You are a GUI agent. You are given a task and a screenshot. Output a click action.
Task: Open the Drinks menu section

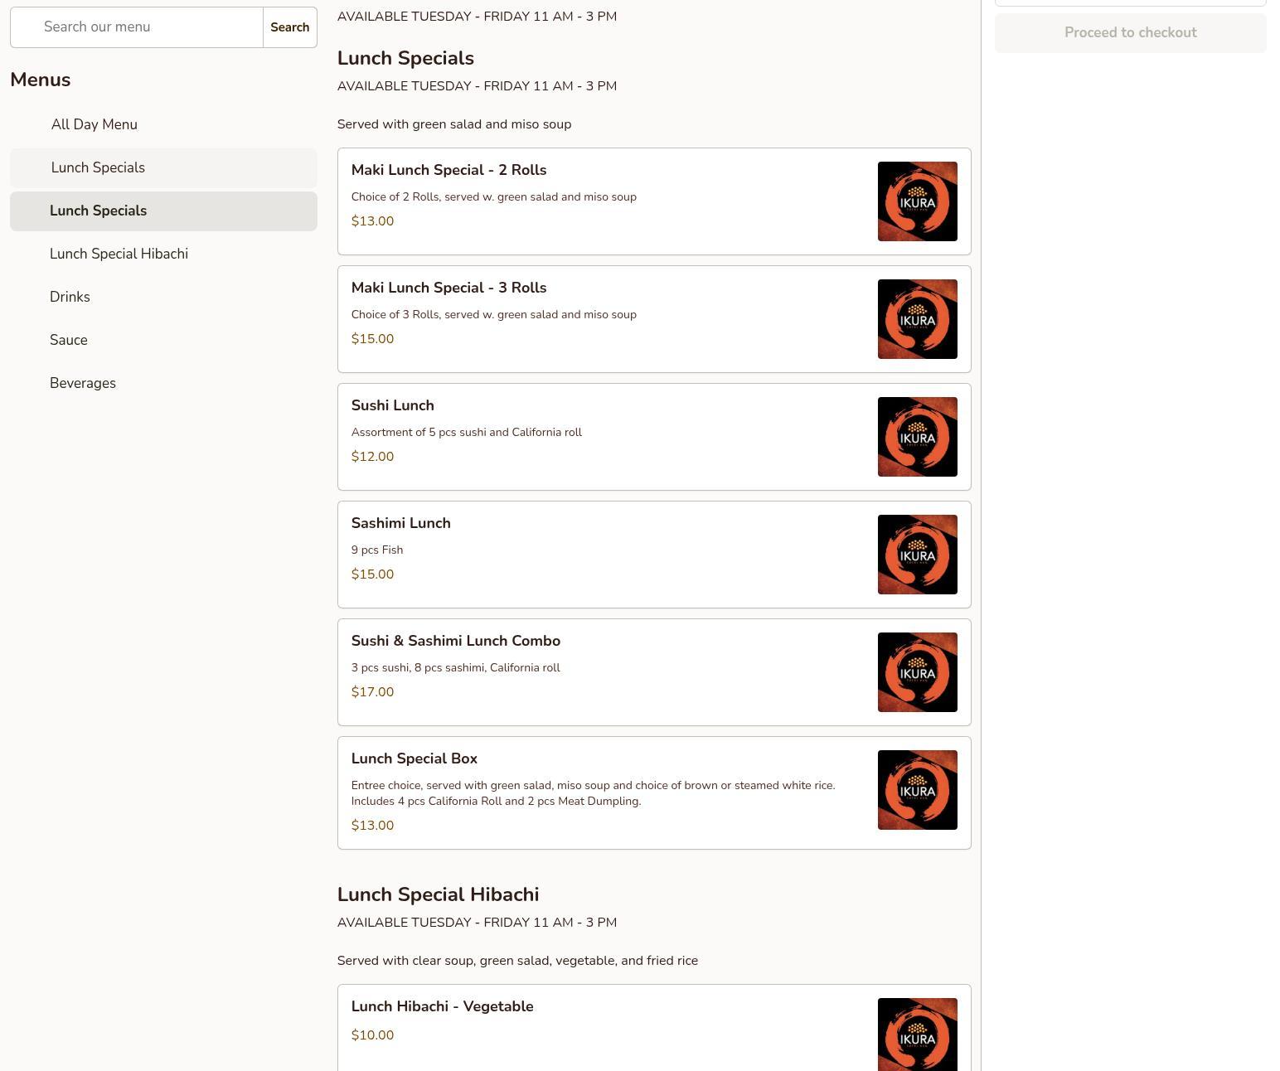[x=70, y=298]
